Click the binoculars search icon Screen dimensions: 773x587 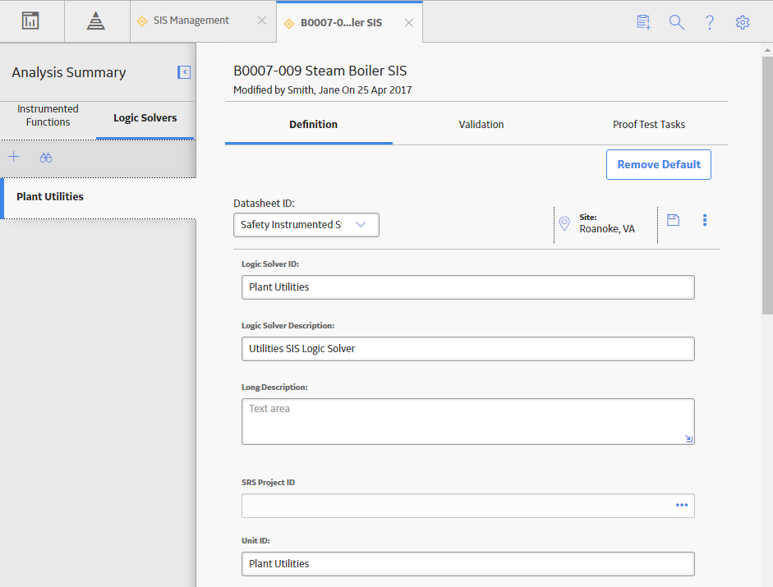click(46, 158)
